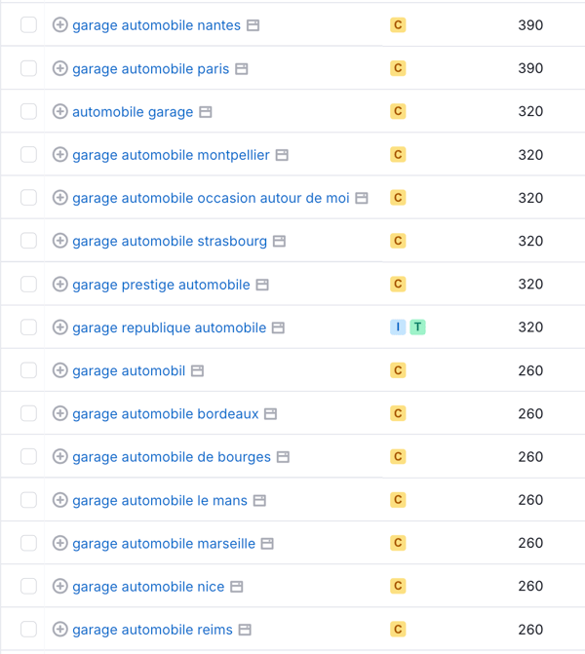Click plus icon beside garage automobil
The height and width of the screenshot is (654, 585).
coord(59,370)
